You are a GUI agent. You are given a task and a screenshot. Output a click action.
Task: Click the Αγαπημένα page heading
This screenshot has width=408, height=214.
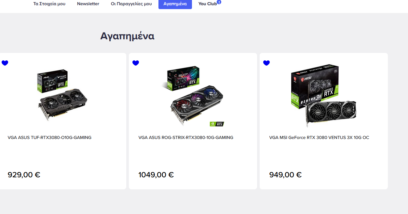tap(127, 36)
